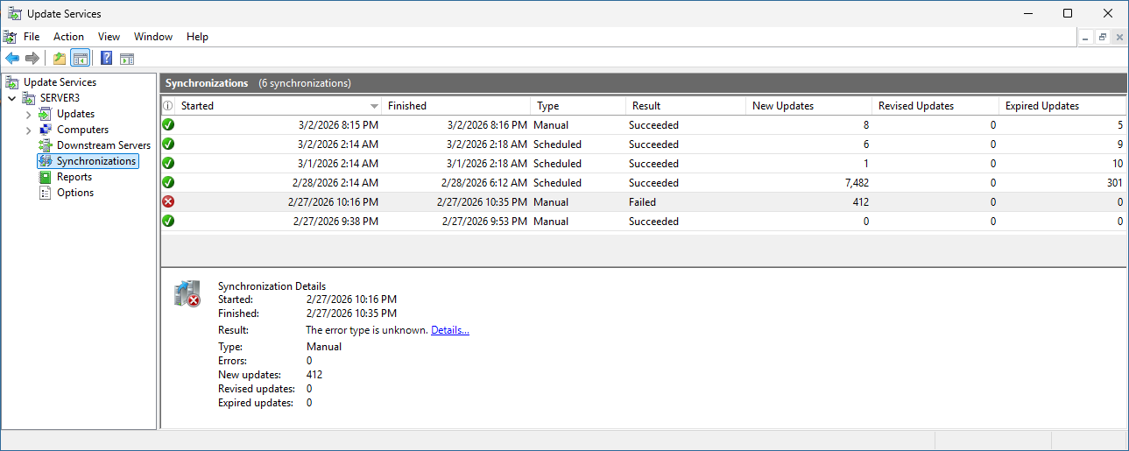
Task: Select Reports in the tree
Action: 74,177
